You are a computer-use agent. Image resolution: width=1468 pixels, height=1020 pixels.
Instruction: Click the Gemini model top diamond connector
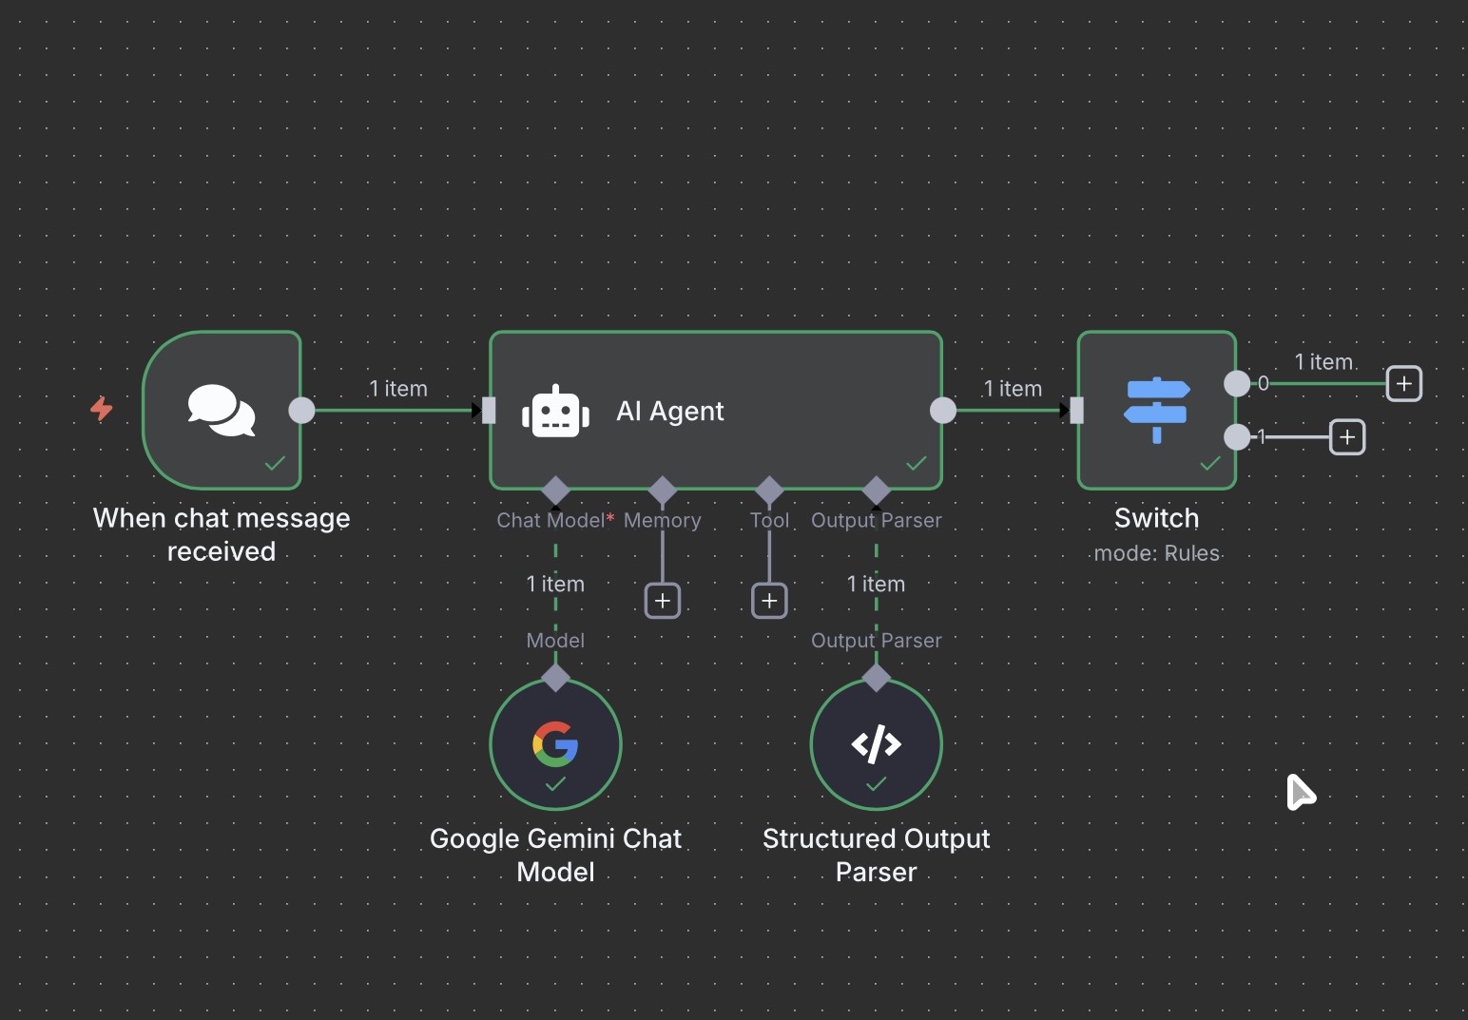pyautogui.click(x=555, y=678)
